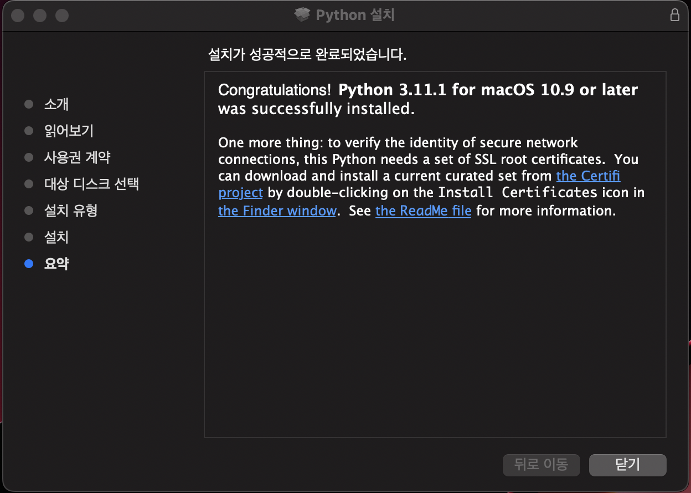Click the lock icon in title bar
The width and height of the screenshot is (691, 493).
tap(674, 15)
